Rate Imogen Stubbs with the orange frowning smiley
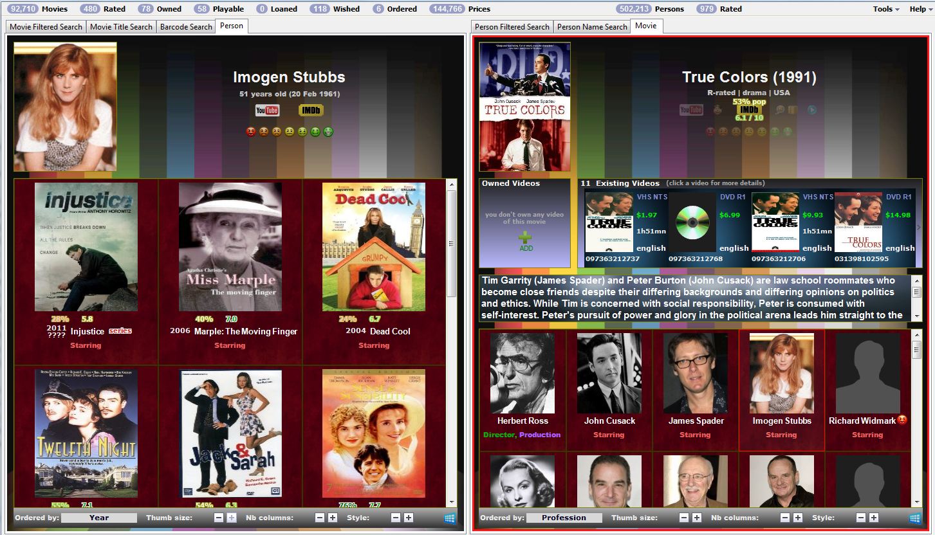Screen dimensions: 935x535 coord(264,132)
